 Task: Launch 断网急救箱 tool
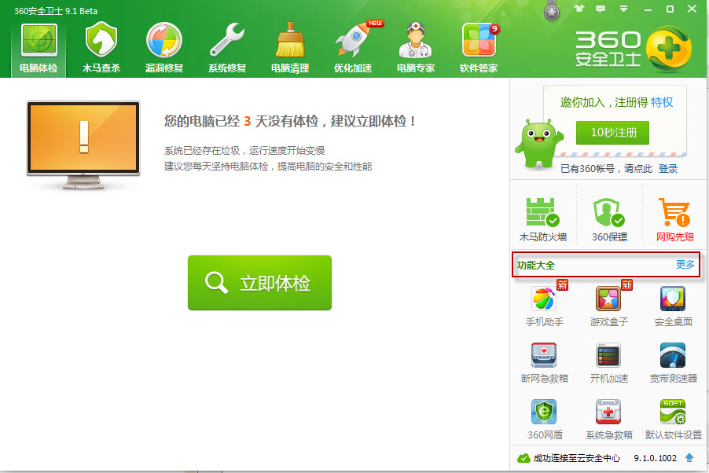pos(545,363)
